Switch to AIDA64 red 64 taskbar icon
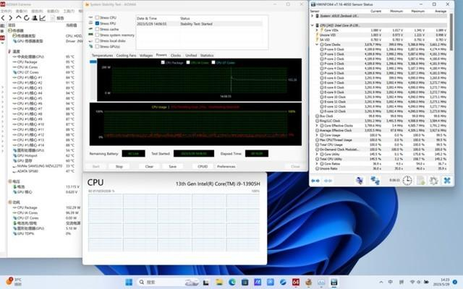 pos(296,282)
